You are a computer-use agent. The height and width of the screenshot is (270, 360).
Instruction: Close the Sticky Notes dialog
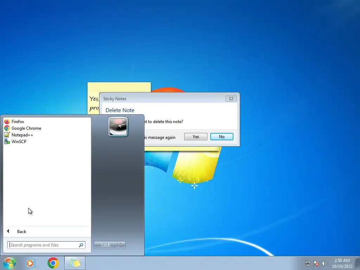coord(231,98)
